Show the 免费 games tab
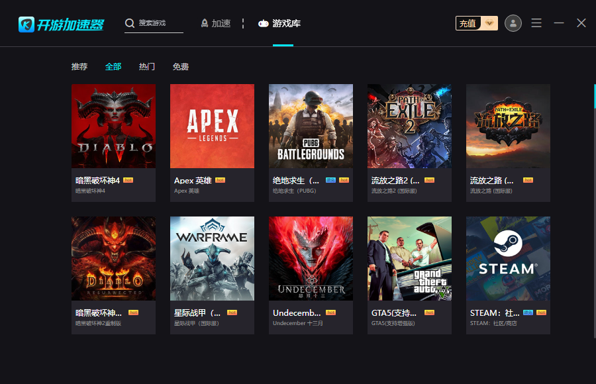Image resolution: width=596 pixels, height=384 pixels. tap(181, 67)
